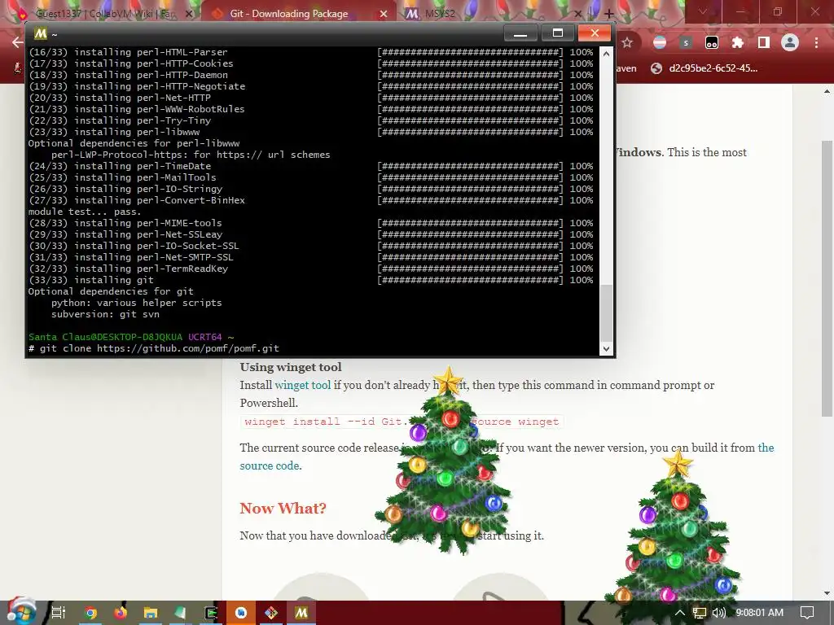Follow the winget tool link

pyautogui.click(x=303, y=385)
